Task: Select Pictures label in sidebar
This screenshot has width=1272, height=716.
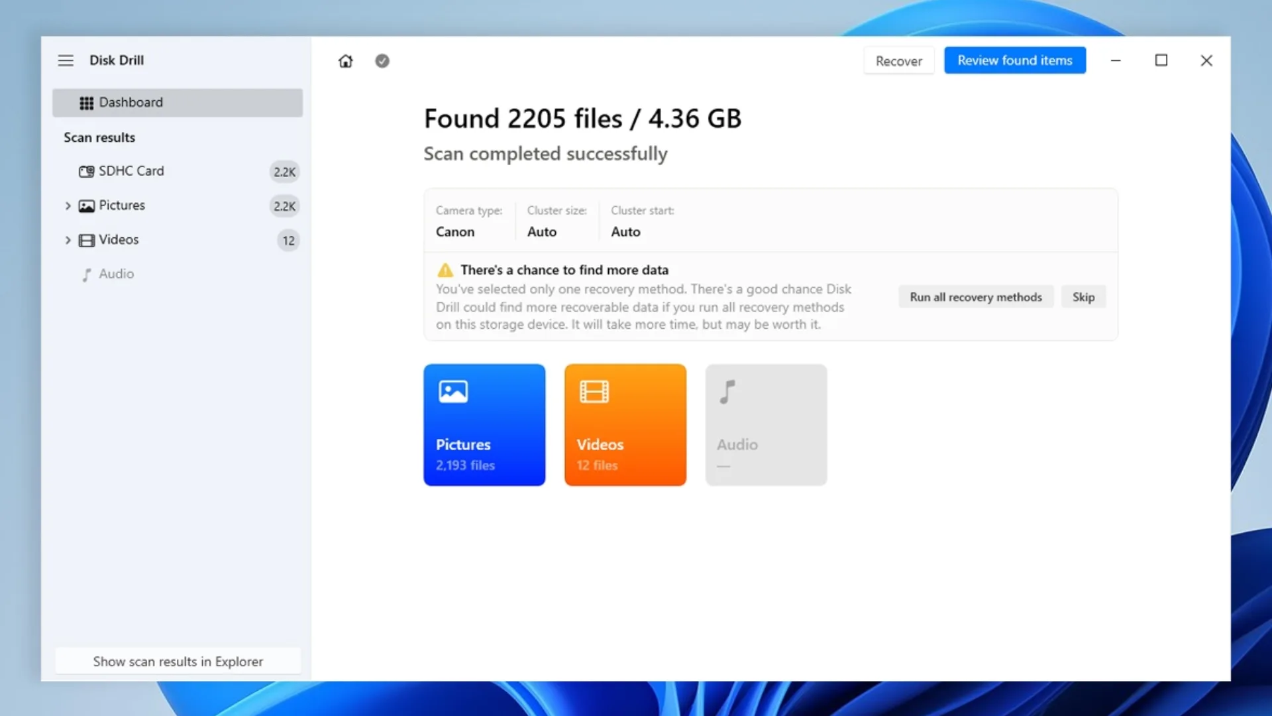Action: [122, 206]
